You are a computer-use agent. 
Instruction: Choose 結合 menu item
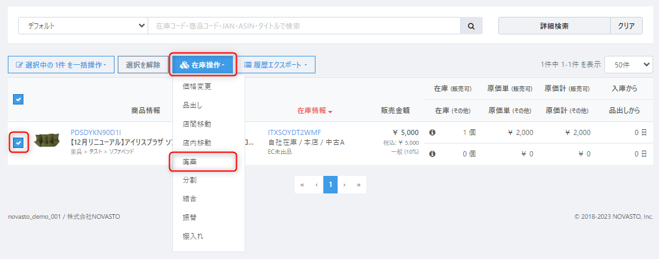point(190,199)
